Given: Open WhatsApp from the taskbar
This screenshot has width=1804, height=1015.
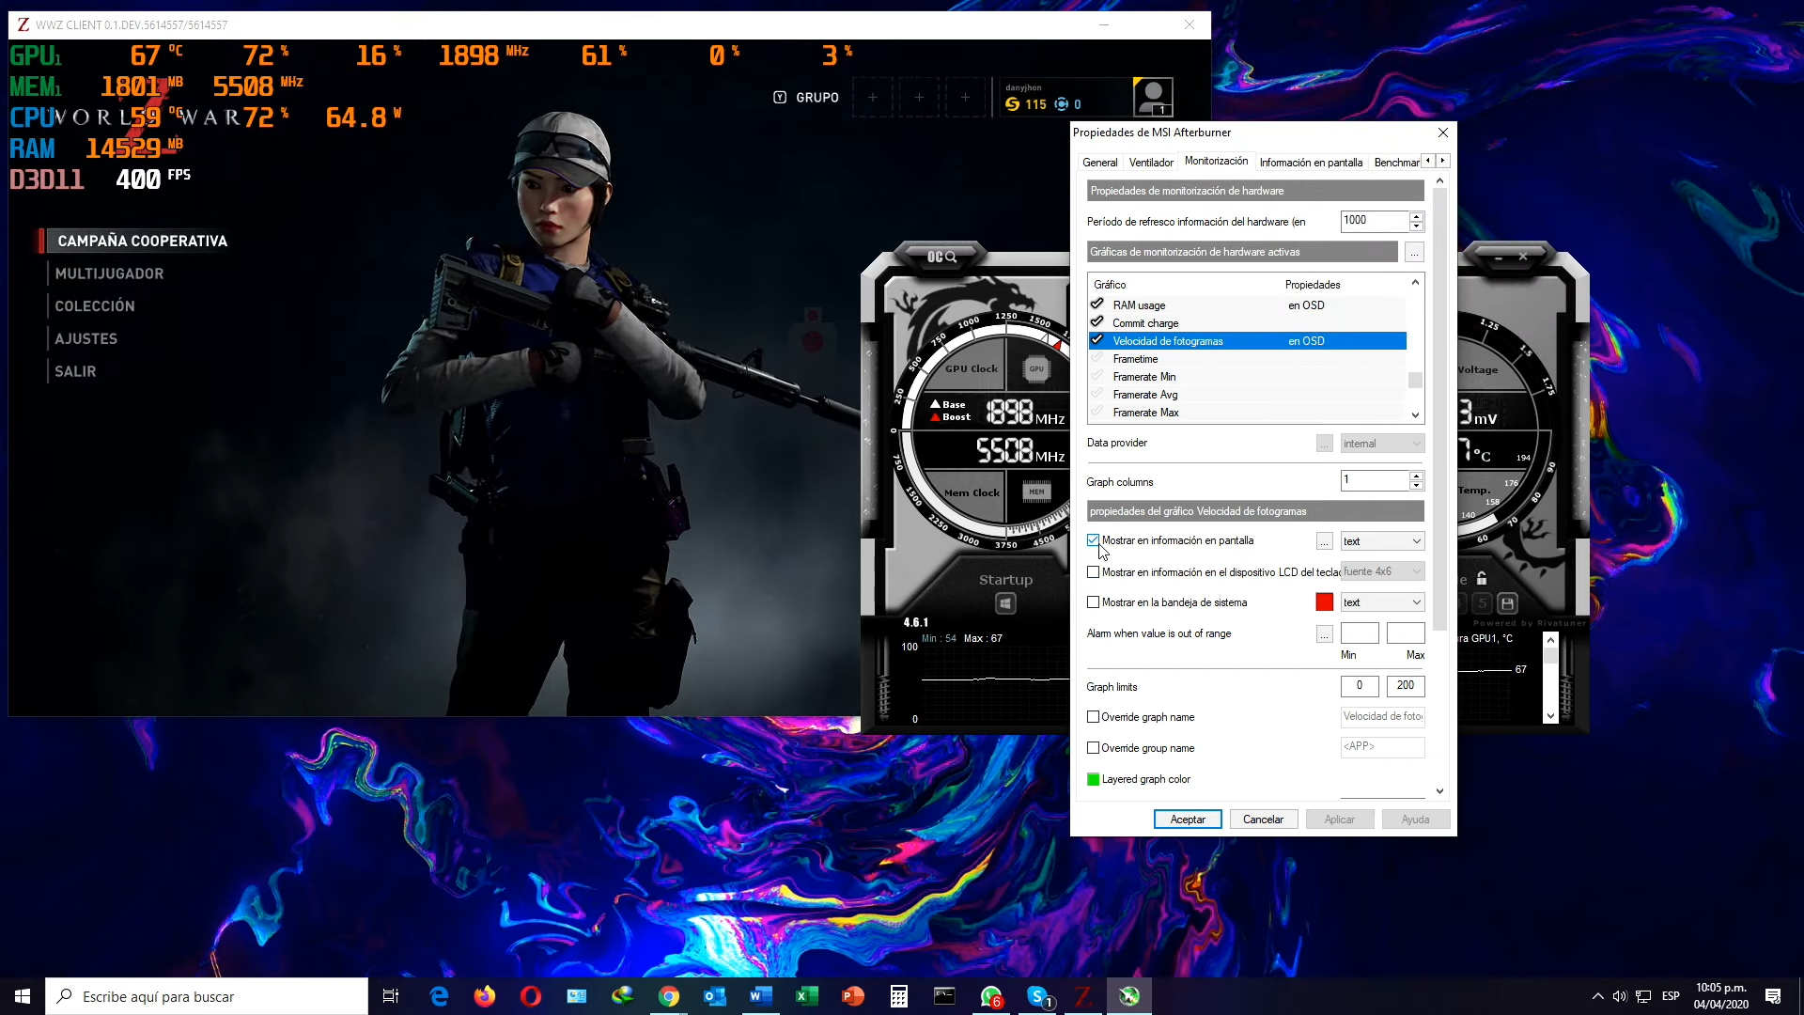Looking at the screenshot, I should pyautogui.click(x=993, y=996).
